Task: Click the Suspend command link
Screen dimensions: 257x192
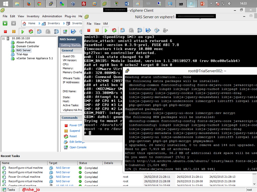Action: pyautogui.click(x=75, y=131)
